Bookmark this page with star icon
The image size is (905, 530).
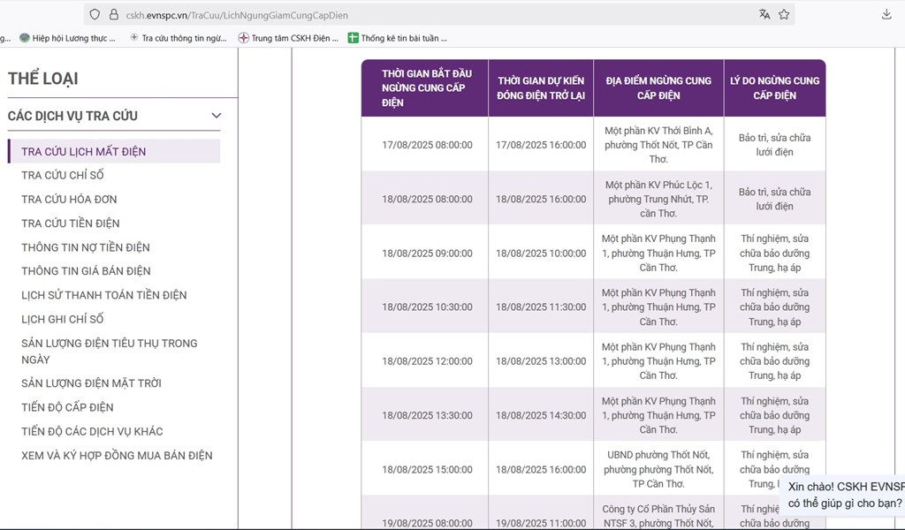(784, 14)
